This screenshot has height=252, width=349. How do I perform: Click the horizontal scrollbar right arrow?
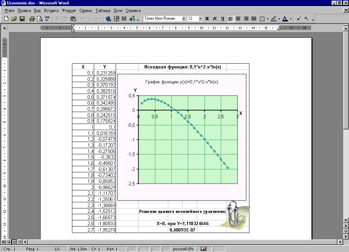[340, 242]
